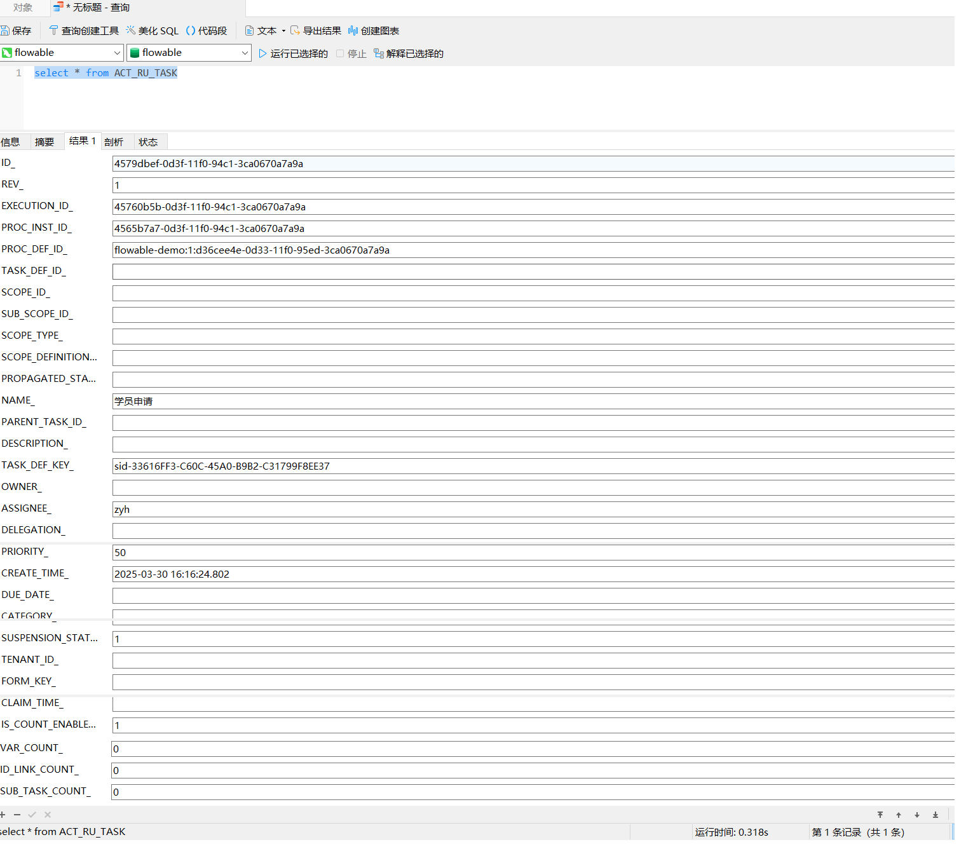973x856 pixels.
Task: Expand the flowable database dropdown
Action: coord(245,53)
